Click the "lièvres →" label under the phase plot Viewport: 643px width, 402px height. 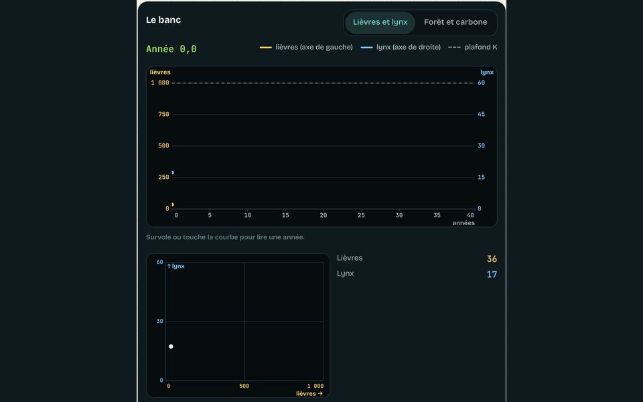coord(309,394)
